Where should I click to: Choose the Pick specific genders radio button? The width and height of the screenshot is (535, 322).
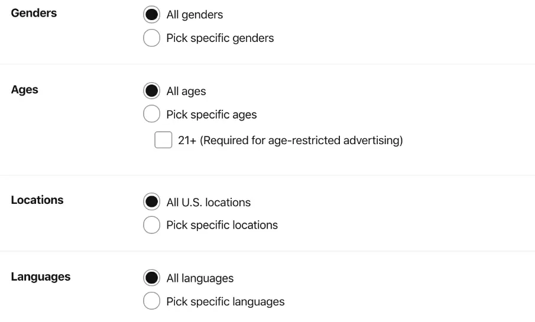coord(152,38)
